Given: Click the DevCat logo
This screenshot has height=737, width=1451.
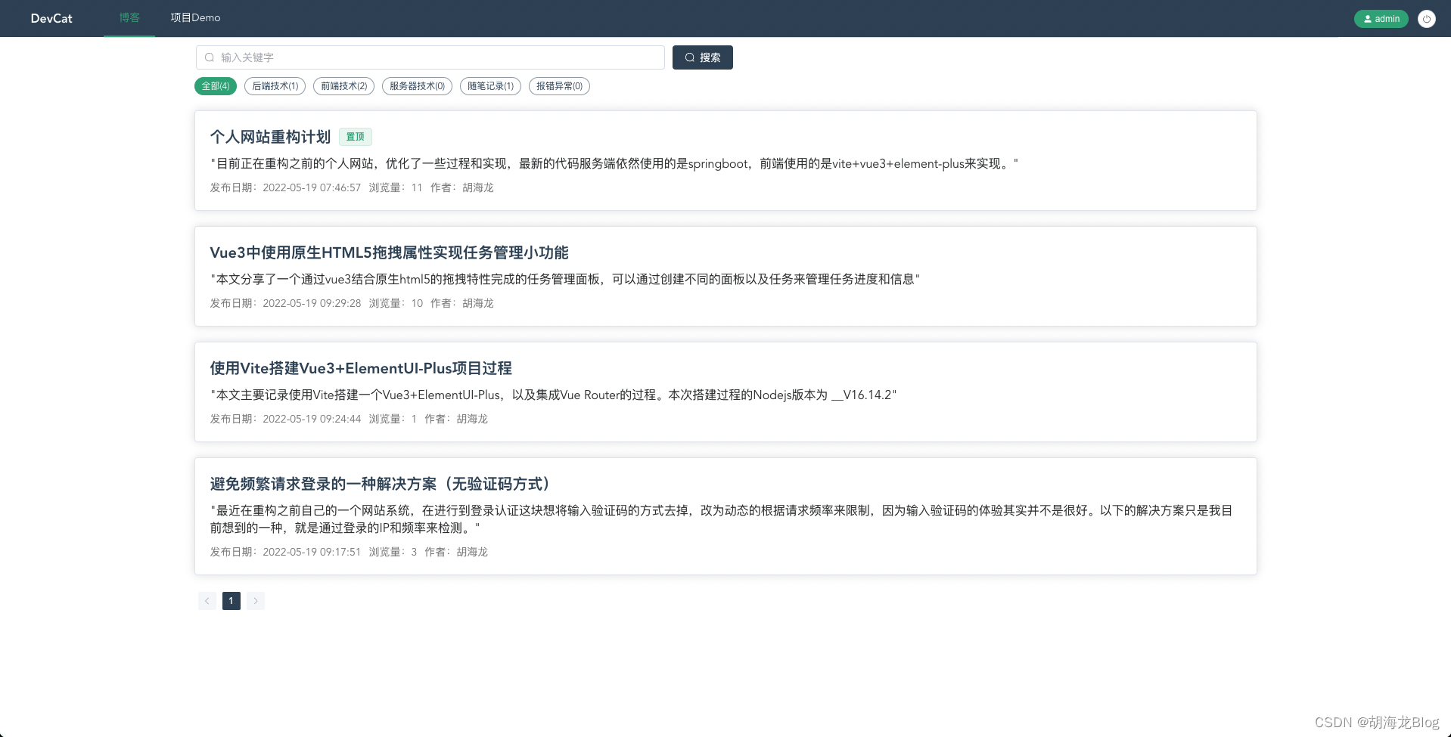Looking at the screenshot, I should click(50, 18).
